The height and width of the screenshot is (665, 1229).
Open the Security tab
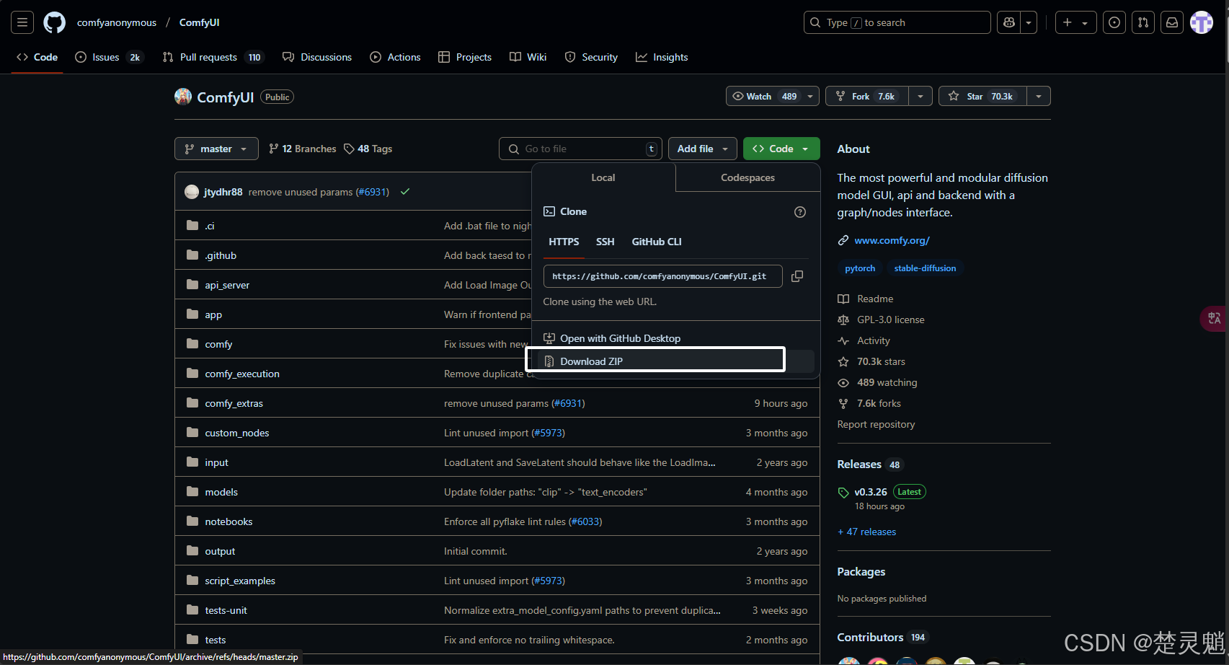(591, 57)
